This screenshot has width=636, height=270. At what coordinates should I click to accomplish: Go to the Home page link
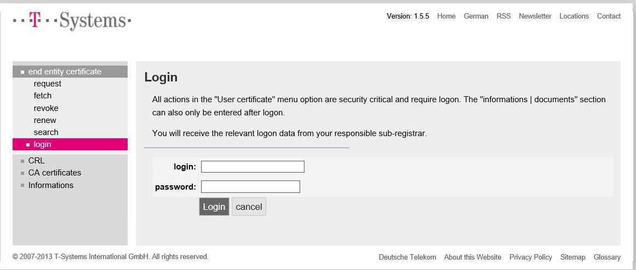pyautogui.click(x=446, y=16)
